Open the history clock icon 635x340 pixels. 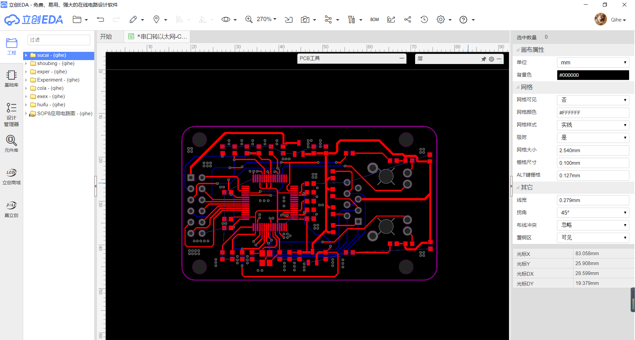click(x=424, y=20)
